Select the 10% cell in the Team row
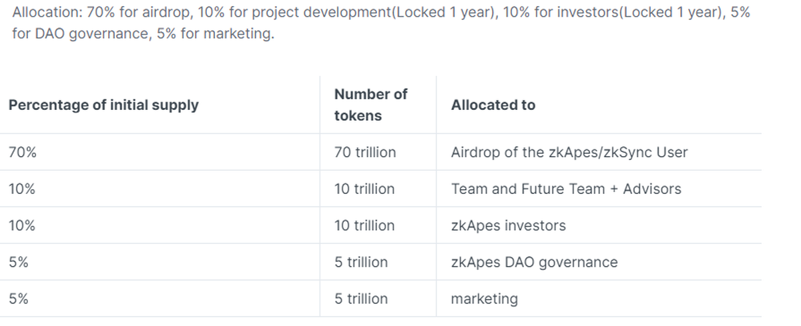Viewport: 801px width, 326px height. click(x=23, y=189)
